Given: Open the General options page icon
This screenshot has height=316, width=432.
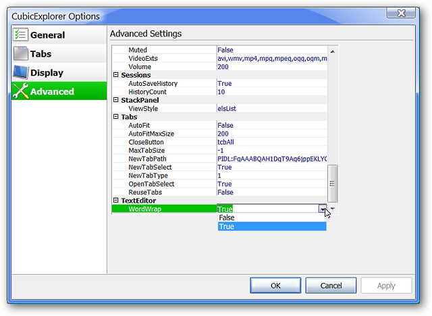Looking at the screenshot, I should pos(20,34).
